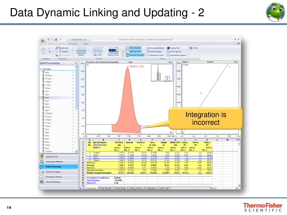Toggle the Interactive Charts pane
Viewport: 287px width, 215px height.
tap(155, 55)
